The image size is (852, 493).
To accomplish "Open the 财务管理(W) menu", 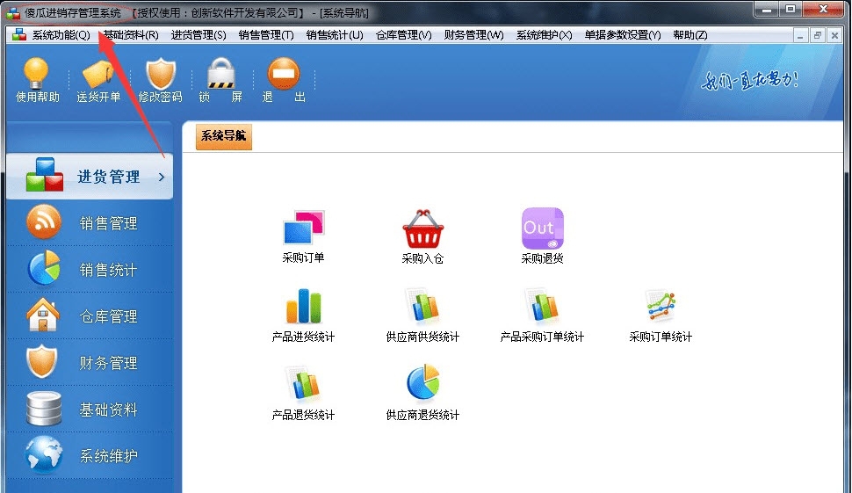I will click(x=473, y=35).
